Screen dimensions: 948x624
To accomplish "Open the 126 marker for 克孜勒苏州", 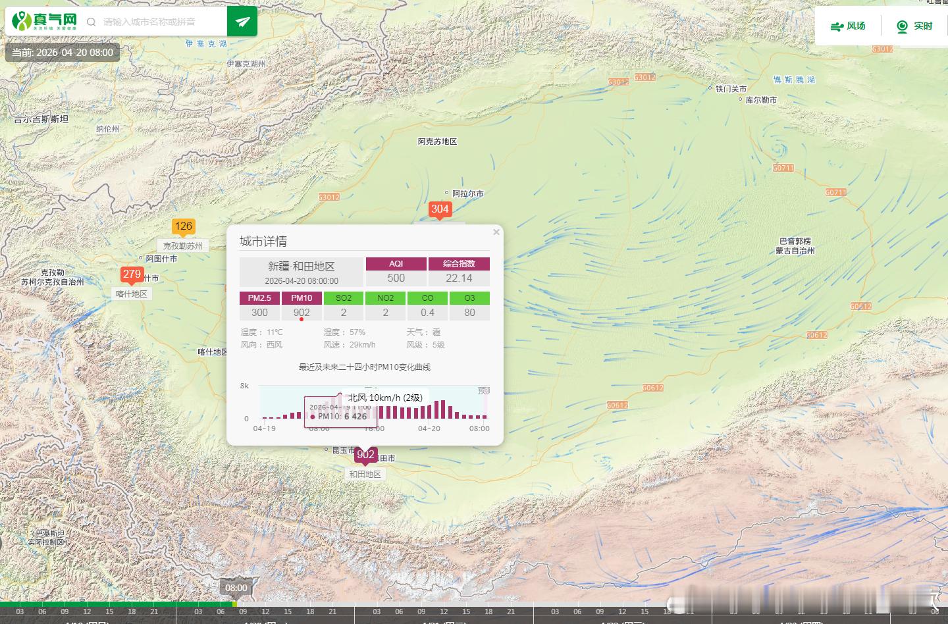I will coord(184,226).
